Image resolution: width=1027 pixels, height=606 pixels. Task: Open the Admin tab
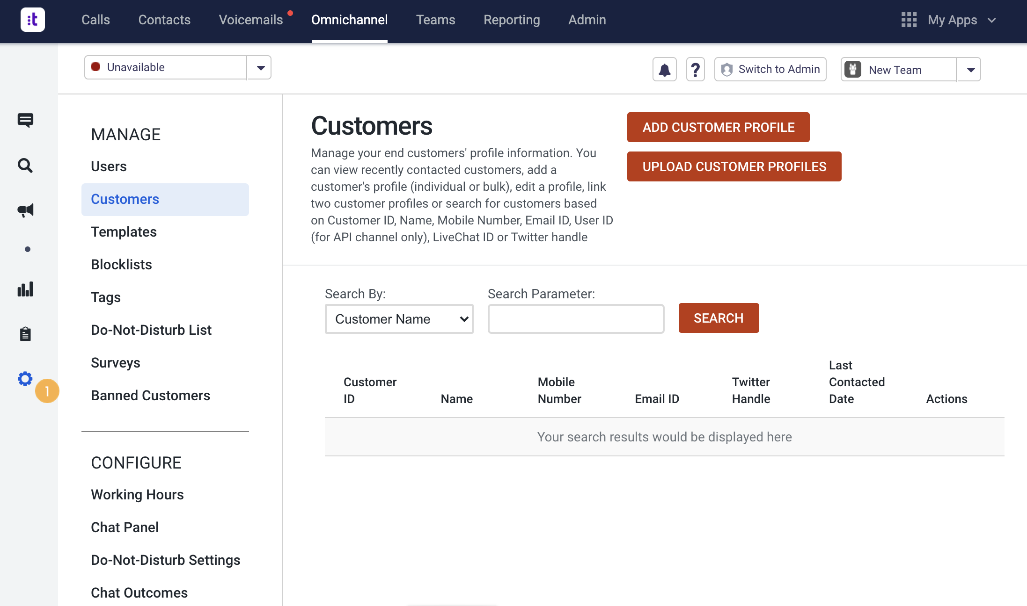(x=587, y=20)
